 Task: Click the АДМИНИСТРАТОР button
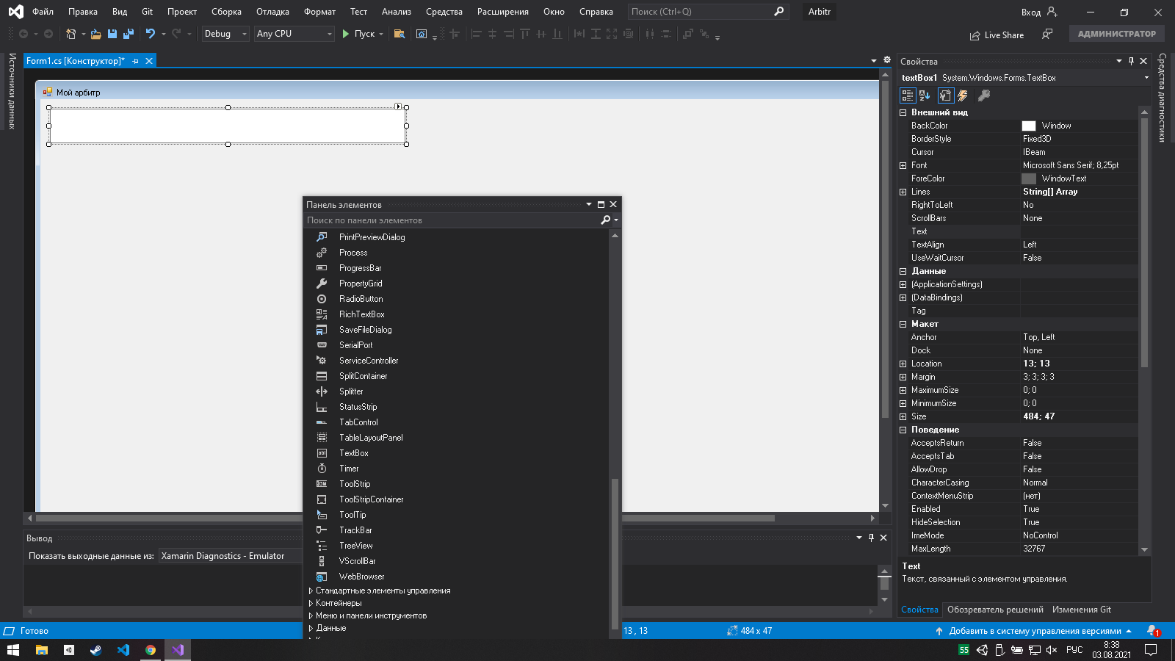click(1117, 34)
